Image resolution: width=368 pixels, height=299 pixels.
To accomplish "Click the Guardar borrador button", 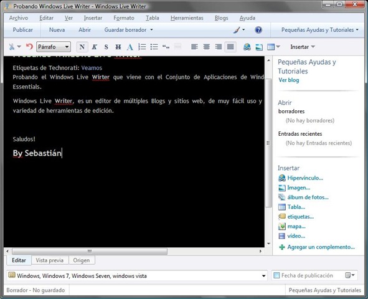I will point(125,30).
